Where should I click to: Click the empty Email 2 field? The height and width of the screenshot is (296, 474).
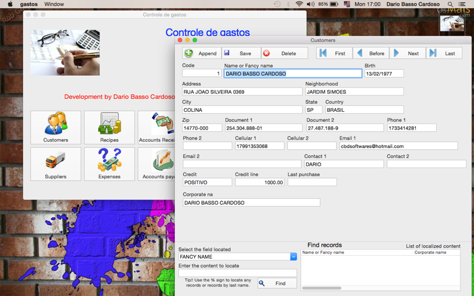click(242, 164)
